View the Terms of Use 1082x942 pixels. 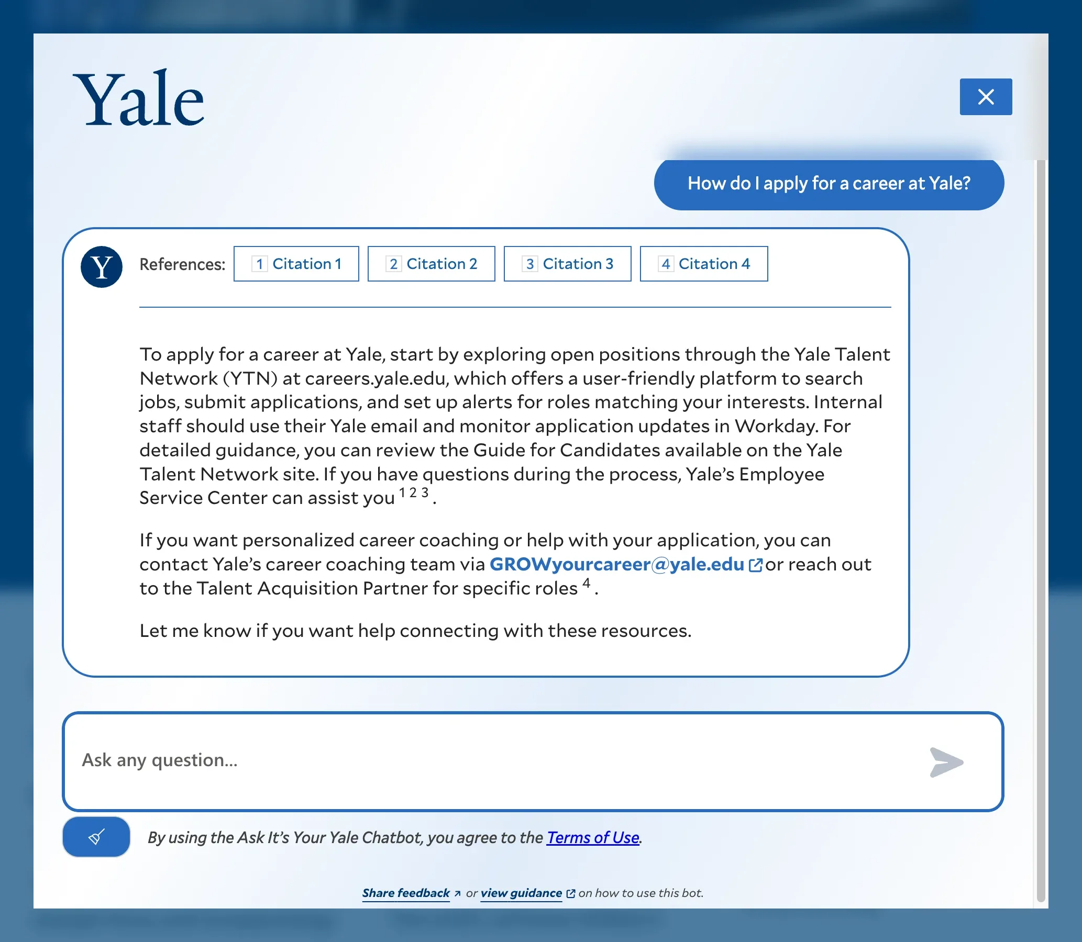(x=593, y=838)
